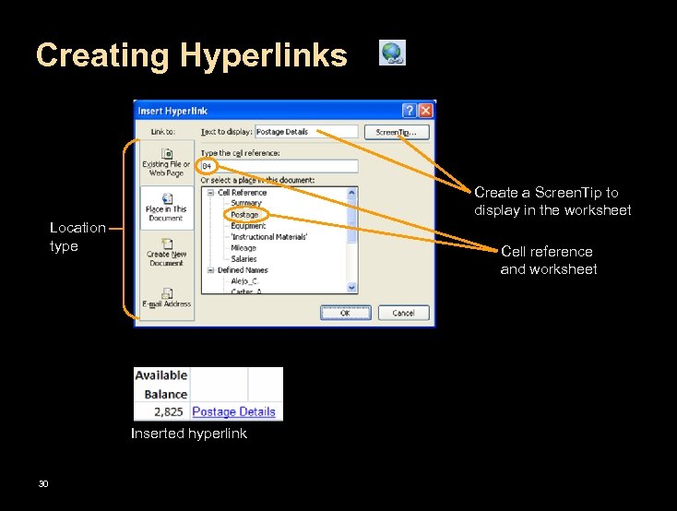Select Create New Document link type
The image size is (677, 511).
pos(166,252)
